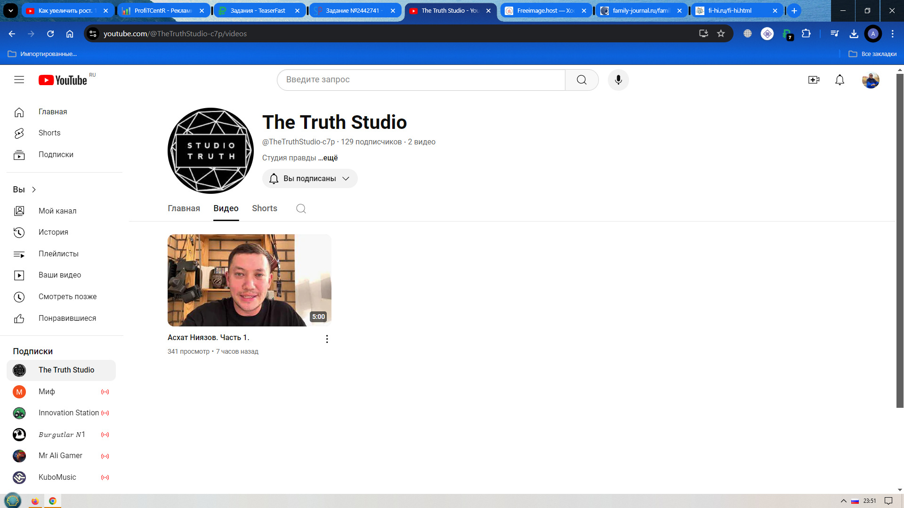Image resolution: width=904 pixels, height=508 pixels.
Task: Switch to the ProfiTCentR browser tab
Action: point(163,10)
